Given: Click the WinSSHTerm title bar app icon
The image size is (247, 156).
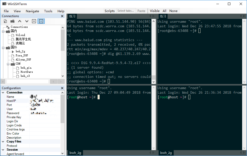Looking at the screenshot, I should click(4, 4).
